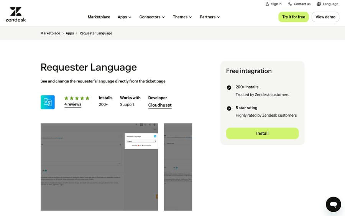Go to Apps breadcrumb link

pos(70,33)
